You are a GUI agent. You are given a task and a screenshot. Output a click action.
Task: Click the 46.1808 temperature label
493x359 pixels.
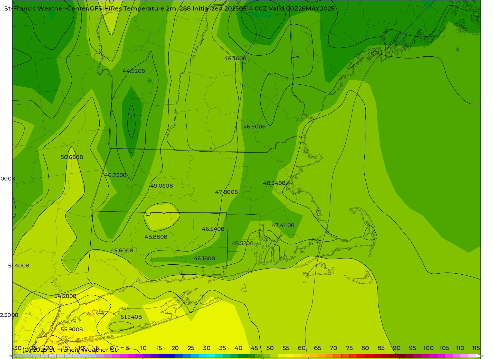pos(204,258)
